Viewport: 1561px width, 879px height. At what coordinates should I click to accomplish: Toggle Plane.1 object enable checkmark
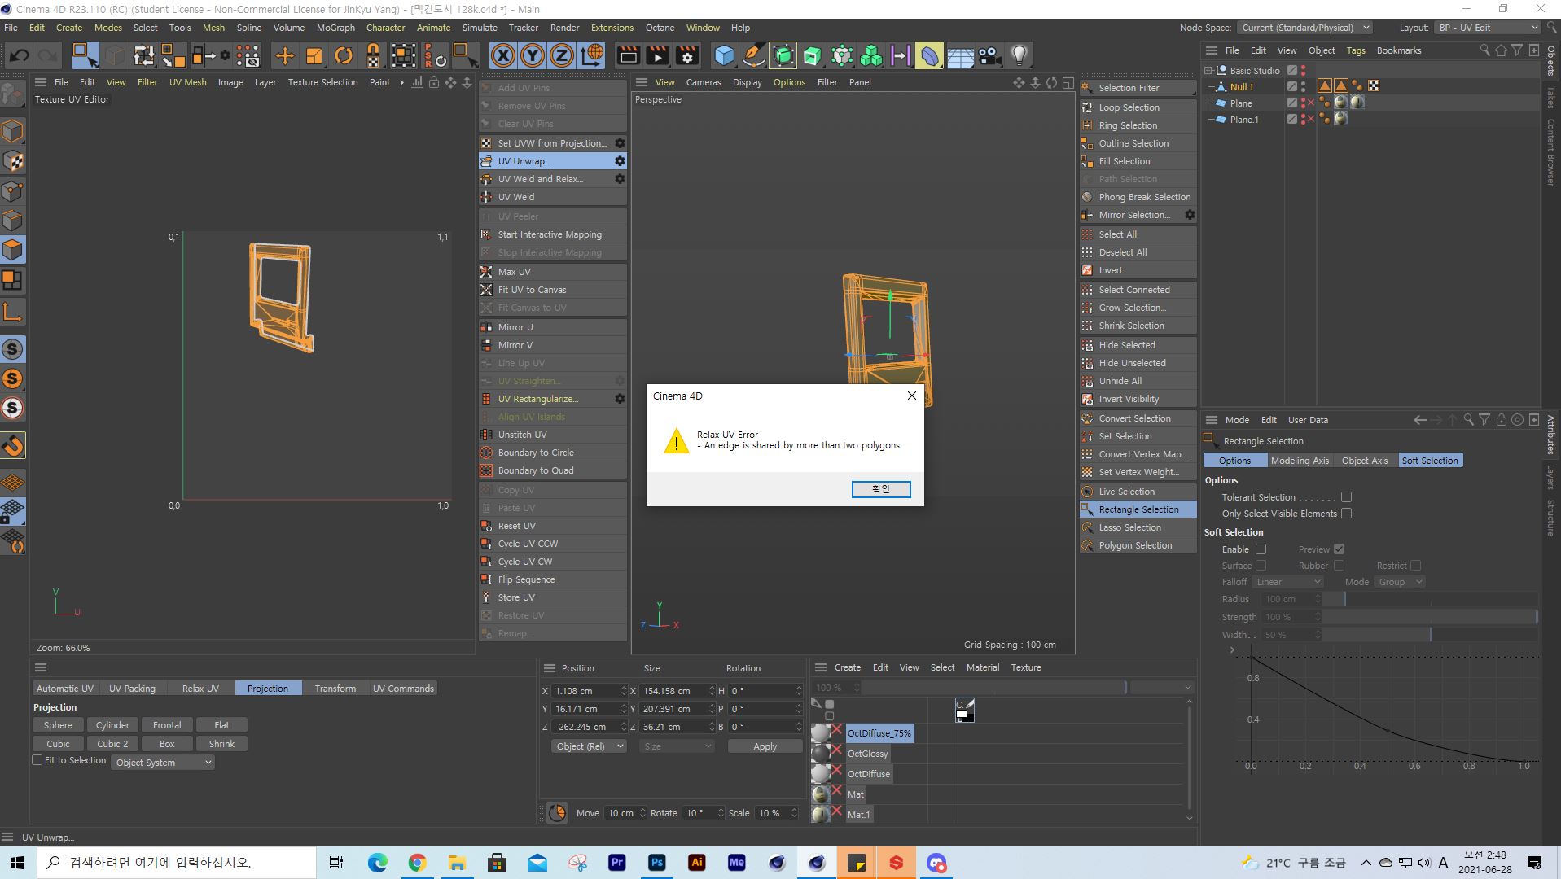click(x=1291, y=120)
